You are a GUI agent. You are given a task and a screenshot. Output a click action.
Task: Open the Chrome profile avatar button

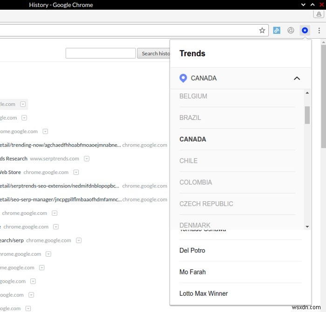coord(319,14)
